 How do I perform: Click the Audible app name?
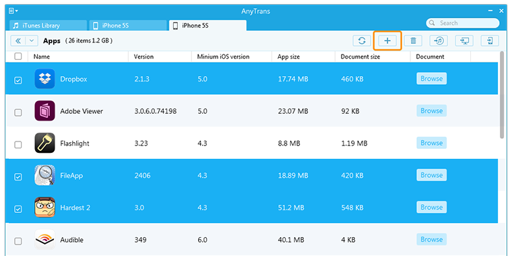[x=72, y=240]
